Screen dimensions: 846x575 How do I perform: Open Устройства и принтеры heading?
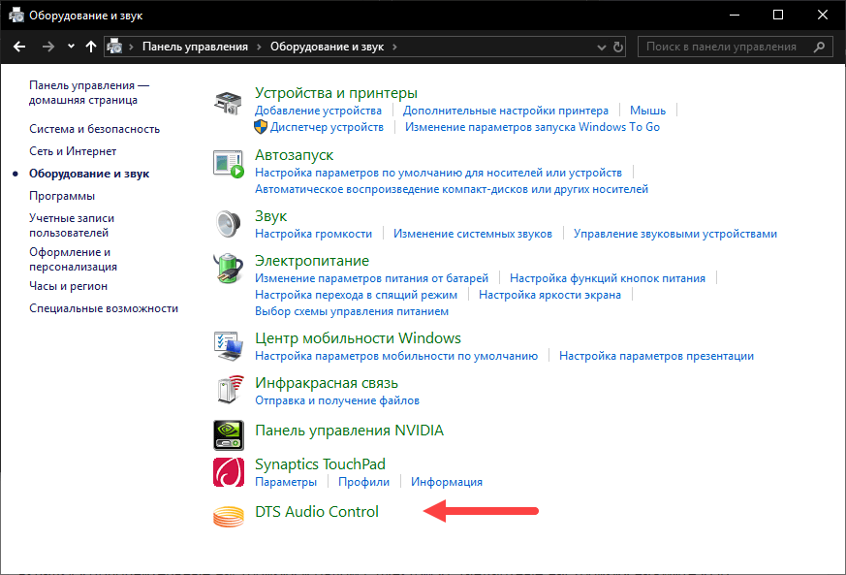coord(336,93)
